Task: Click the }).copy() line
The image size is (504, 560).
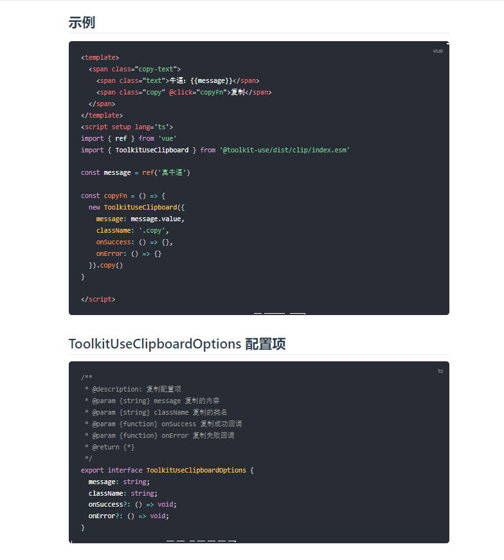Action: point(105,266)
